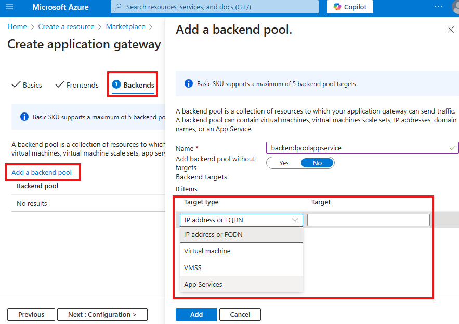Click the search magnifier icon
Image resolution: width=459 pixels, height=324 pixels.
(119, 7)
